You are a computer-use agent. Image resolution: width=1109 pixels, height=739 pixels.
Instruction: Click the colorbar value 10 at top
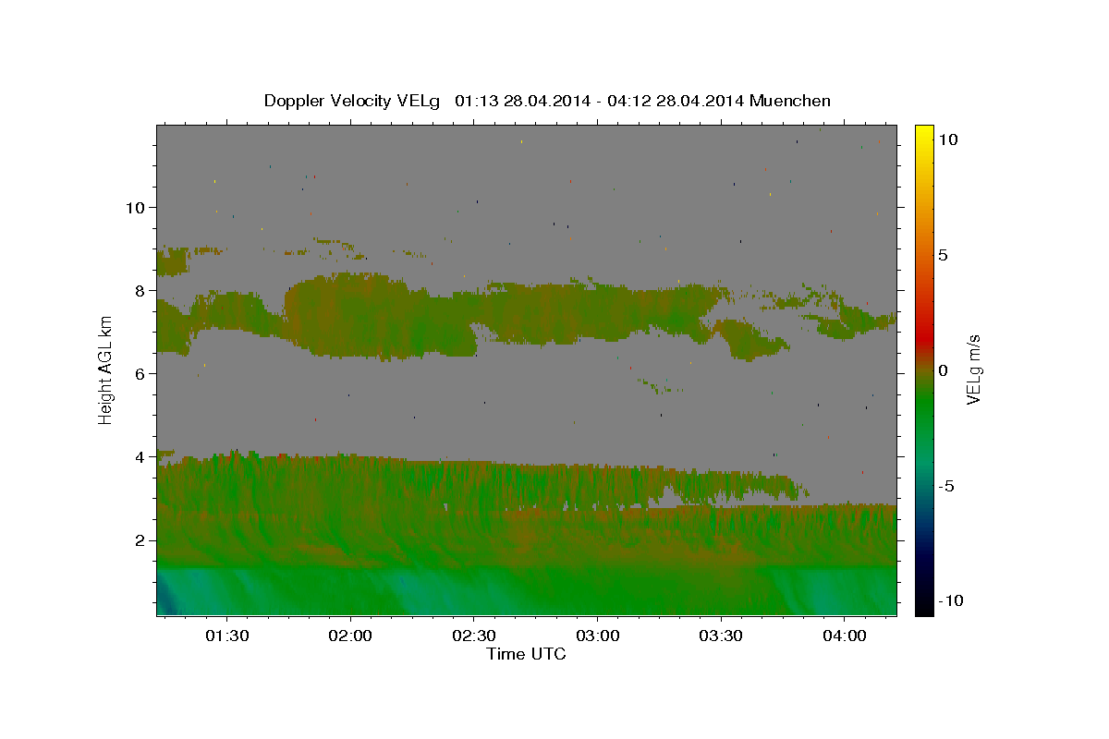click(947, 139)
